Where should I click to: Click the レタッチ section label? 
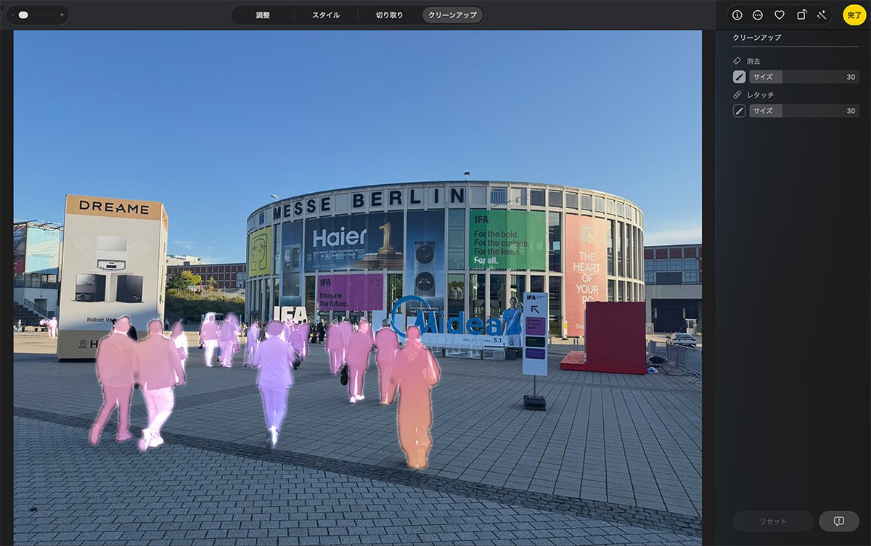[760, 95]
